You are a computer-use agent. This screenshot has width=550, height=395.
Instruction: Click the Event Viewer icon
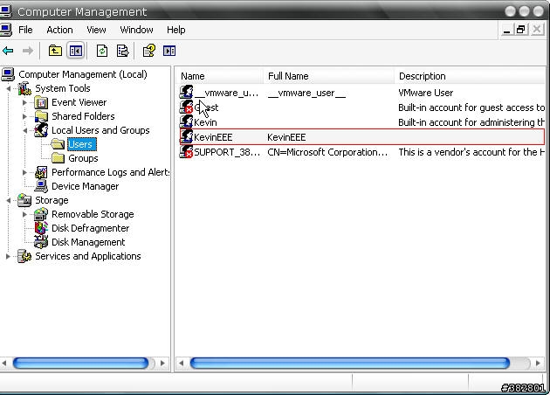[x=41, y=102]
